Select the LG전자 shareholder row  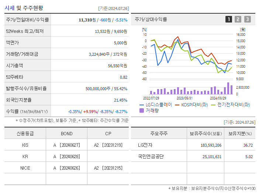pyautogui.click(x=193, y=145)
